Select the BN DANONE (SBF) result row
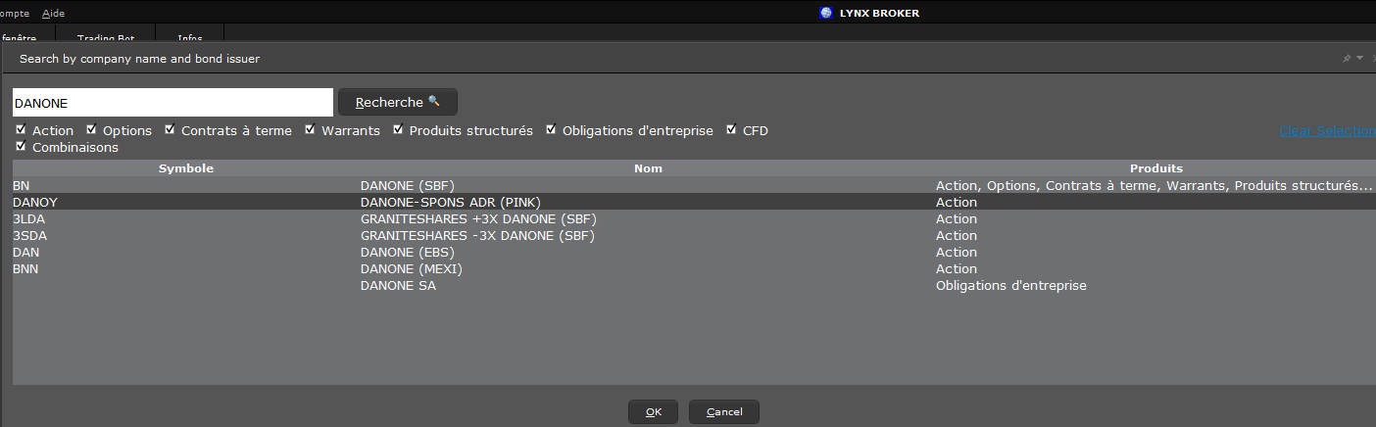 [694, 185]
